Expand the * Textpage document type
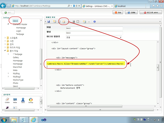The width and height of the screenshot is (164, 123). click(x=8, y=54)
